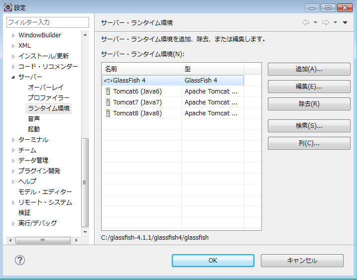Viewport: 357px width, 280px height.
Task: Expand the コード・リコメンダー node
Action: point(13,67)
